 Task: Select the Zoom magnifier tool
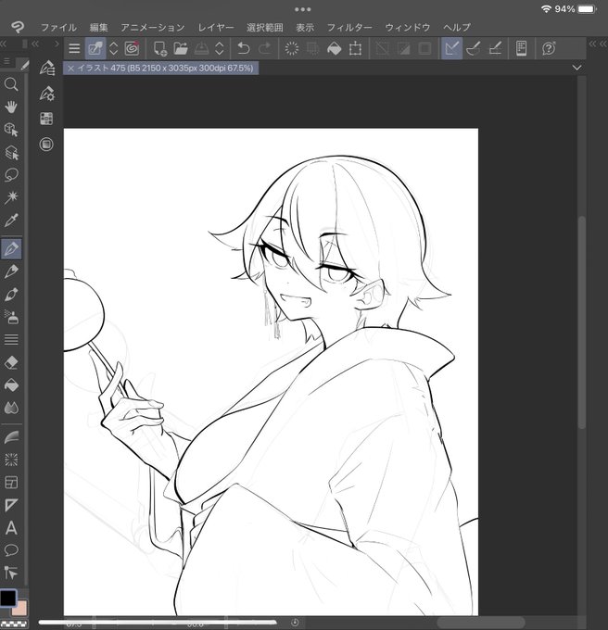(11, 84)
